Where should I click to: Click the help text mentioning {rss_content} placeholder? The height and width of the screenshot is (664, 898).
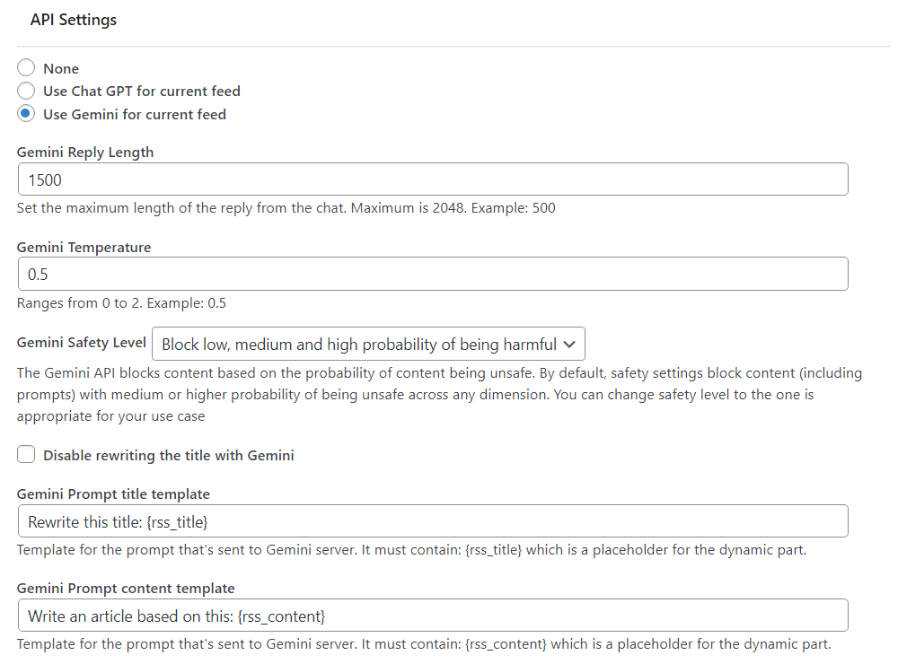pos(424,644)
